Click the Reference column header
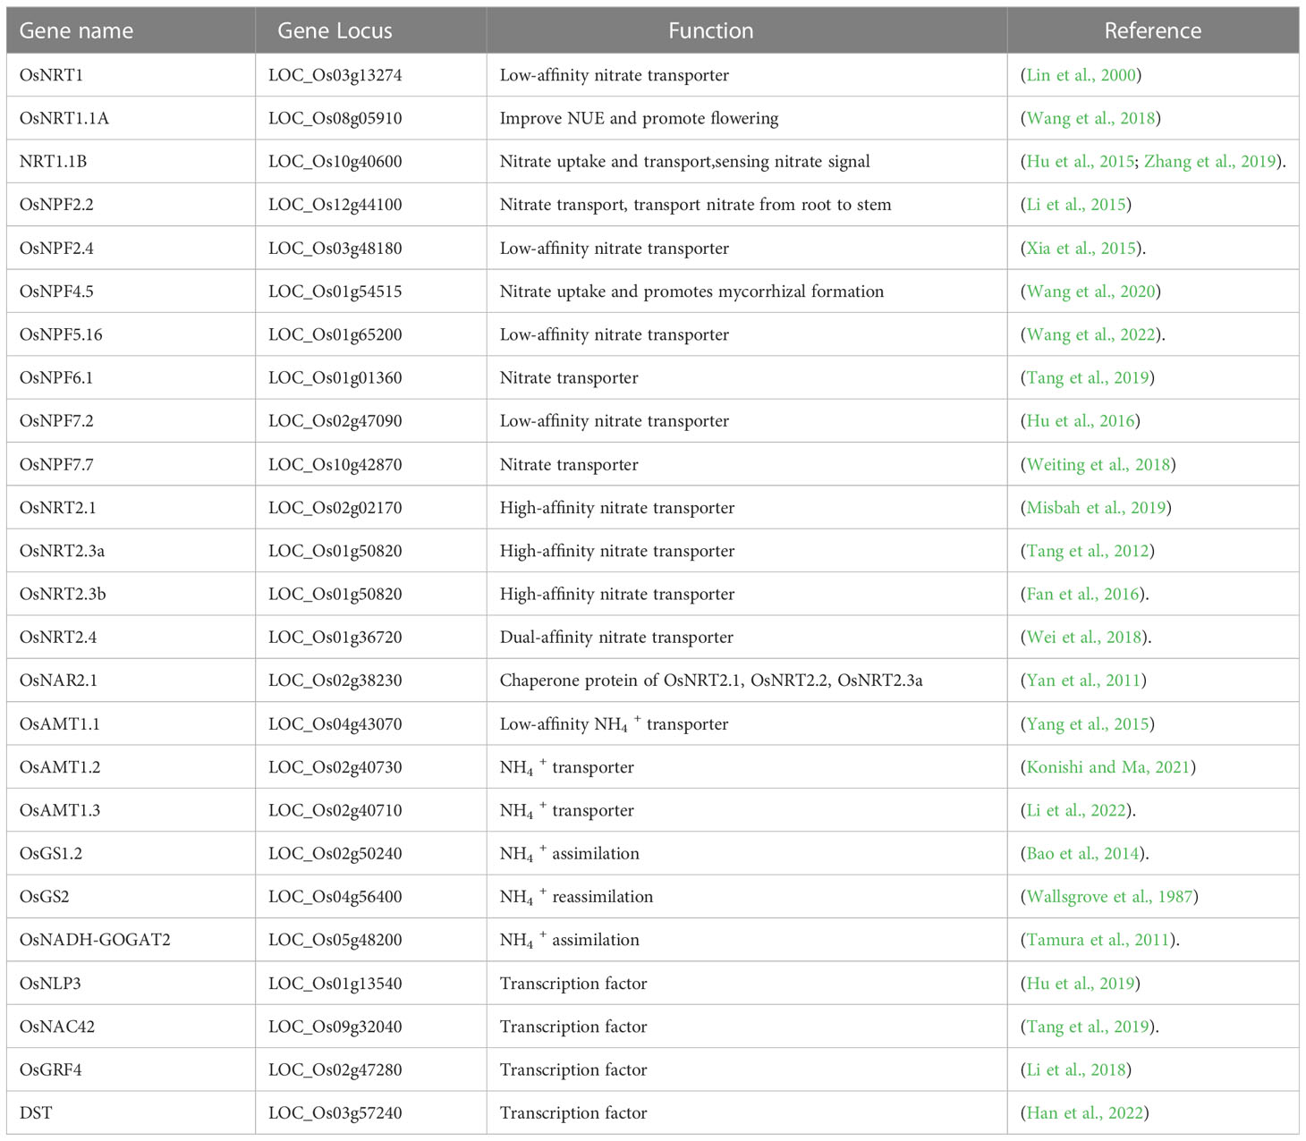The image size is (1306, 1141). click(x=1153, y=30)
